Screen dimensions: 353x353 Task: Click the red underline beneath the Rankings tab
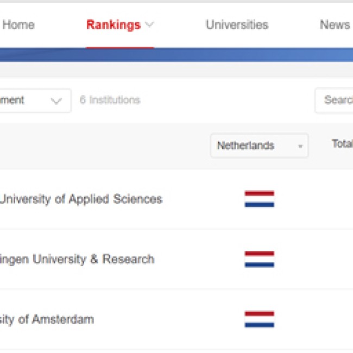[x=120, y=48]
